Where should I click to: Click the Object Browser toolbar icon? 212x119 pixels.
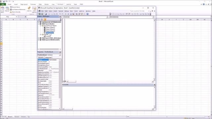pos(82,14)
